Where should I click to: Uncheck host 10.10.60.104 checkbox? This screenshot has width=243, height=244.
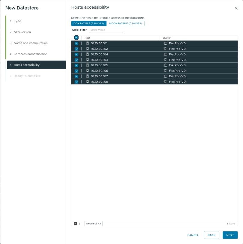[x=76, y=54]
